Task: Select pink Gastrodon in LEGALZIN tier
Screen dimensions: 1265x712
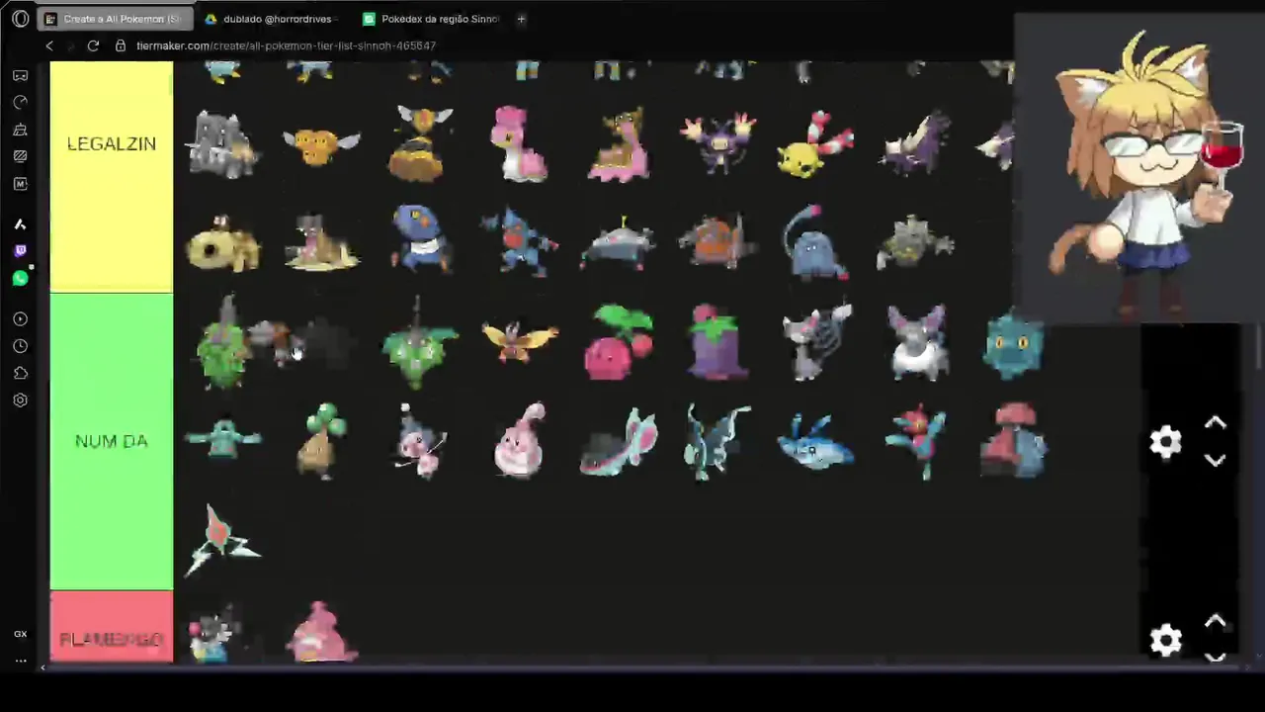Action: 619,145
